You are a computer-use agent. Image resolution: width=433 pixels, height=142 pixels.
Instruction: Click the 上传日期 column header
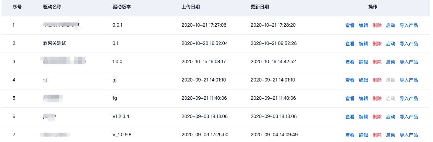(x=190, y=7)
